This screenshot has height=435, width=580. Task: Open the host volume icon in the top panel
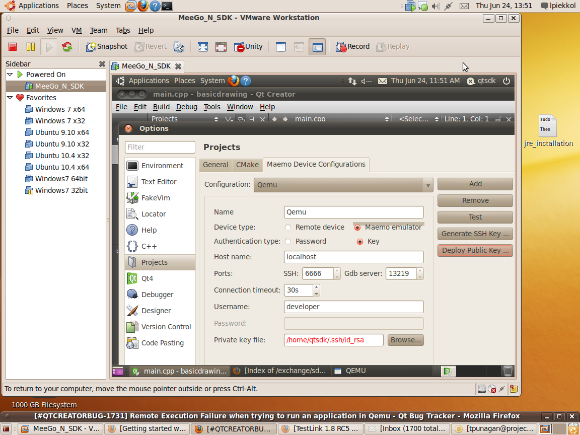[x=436, y=6]
